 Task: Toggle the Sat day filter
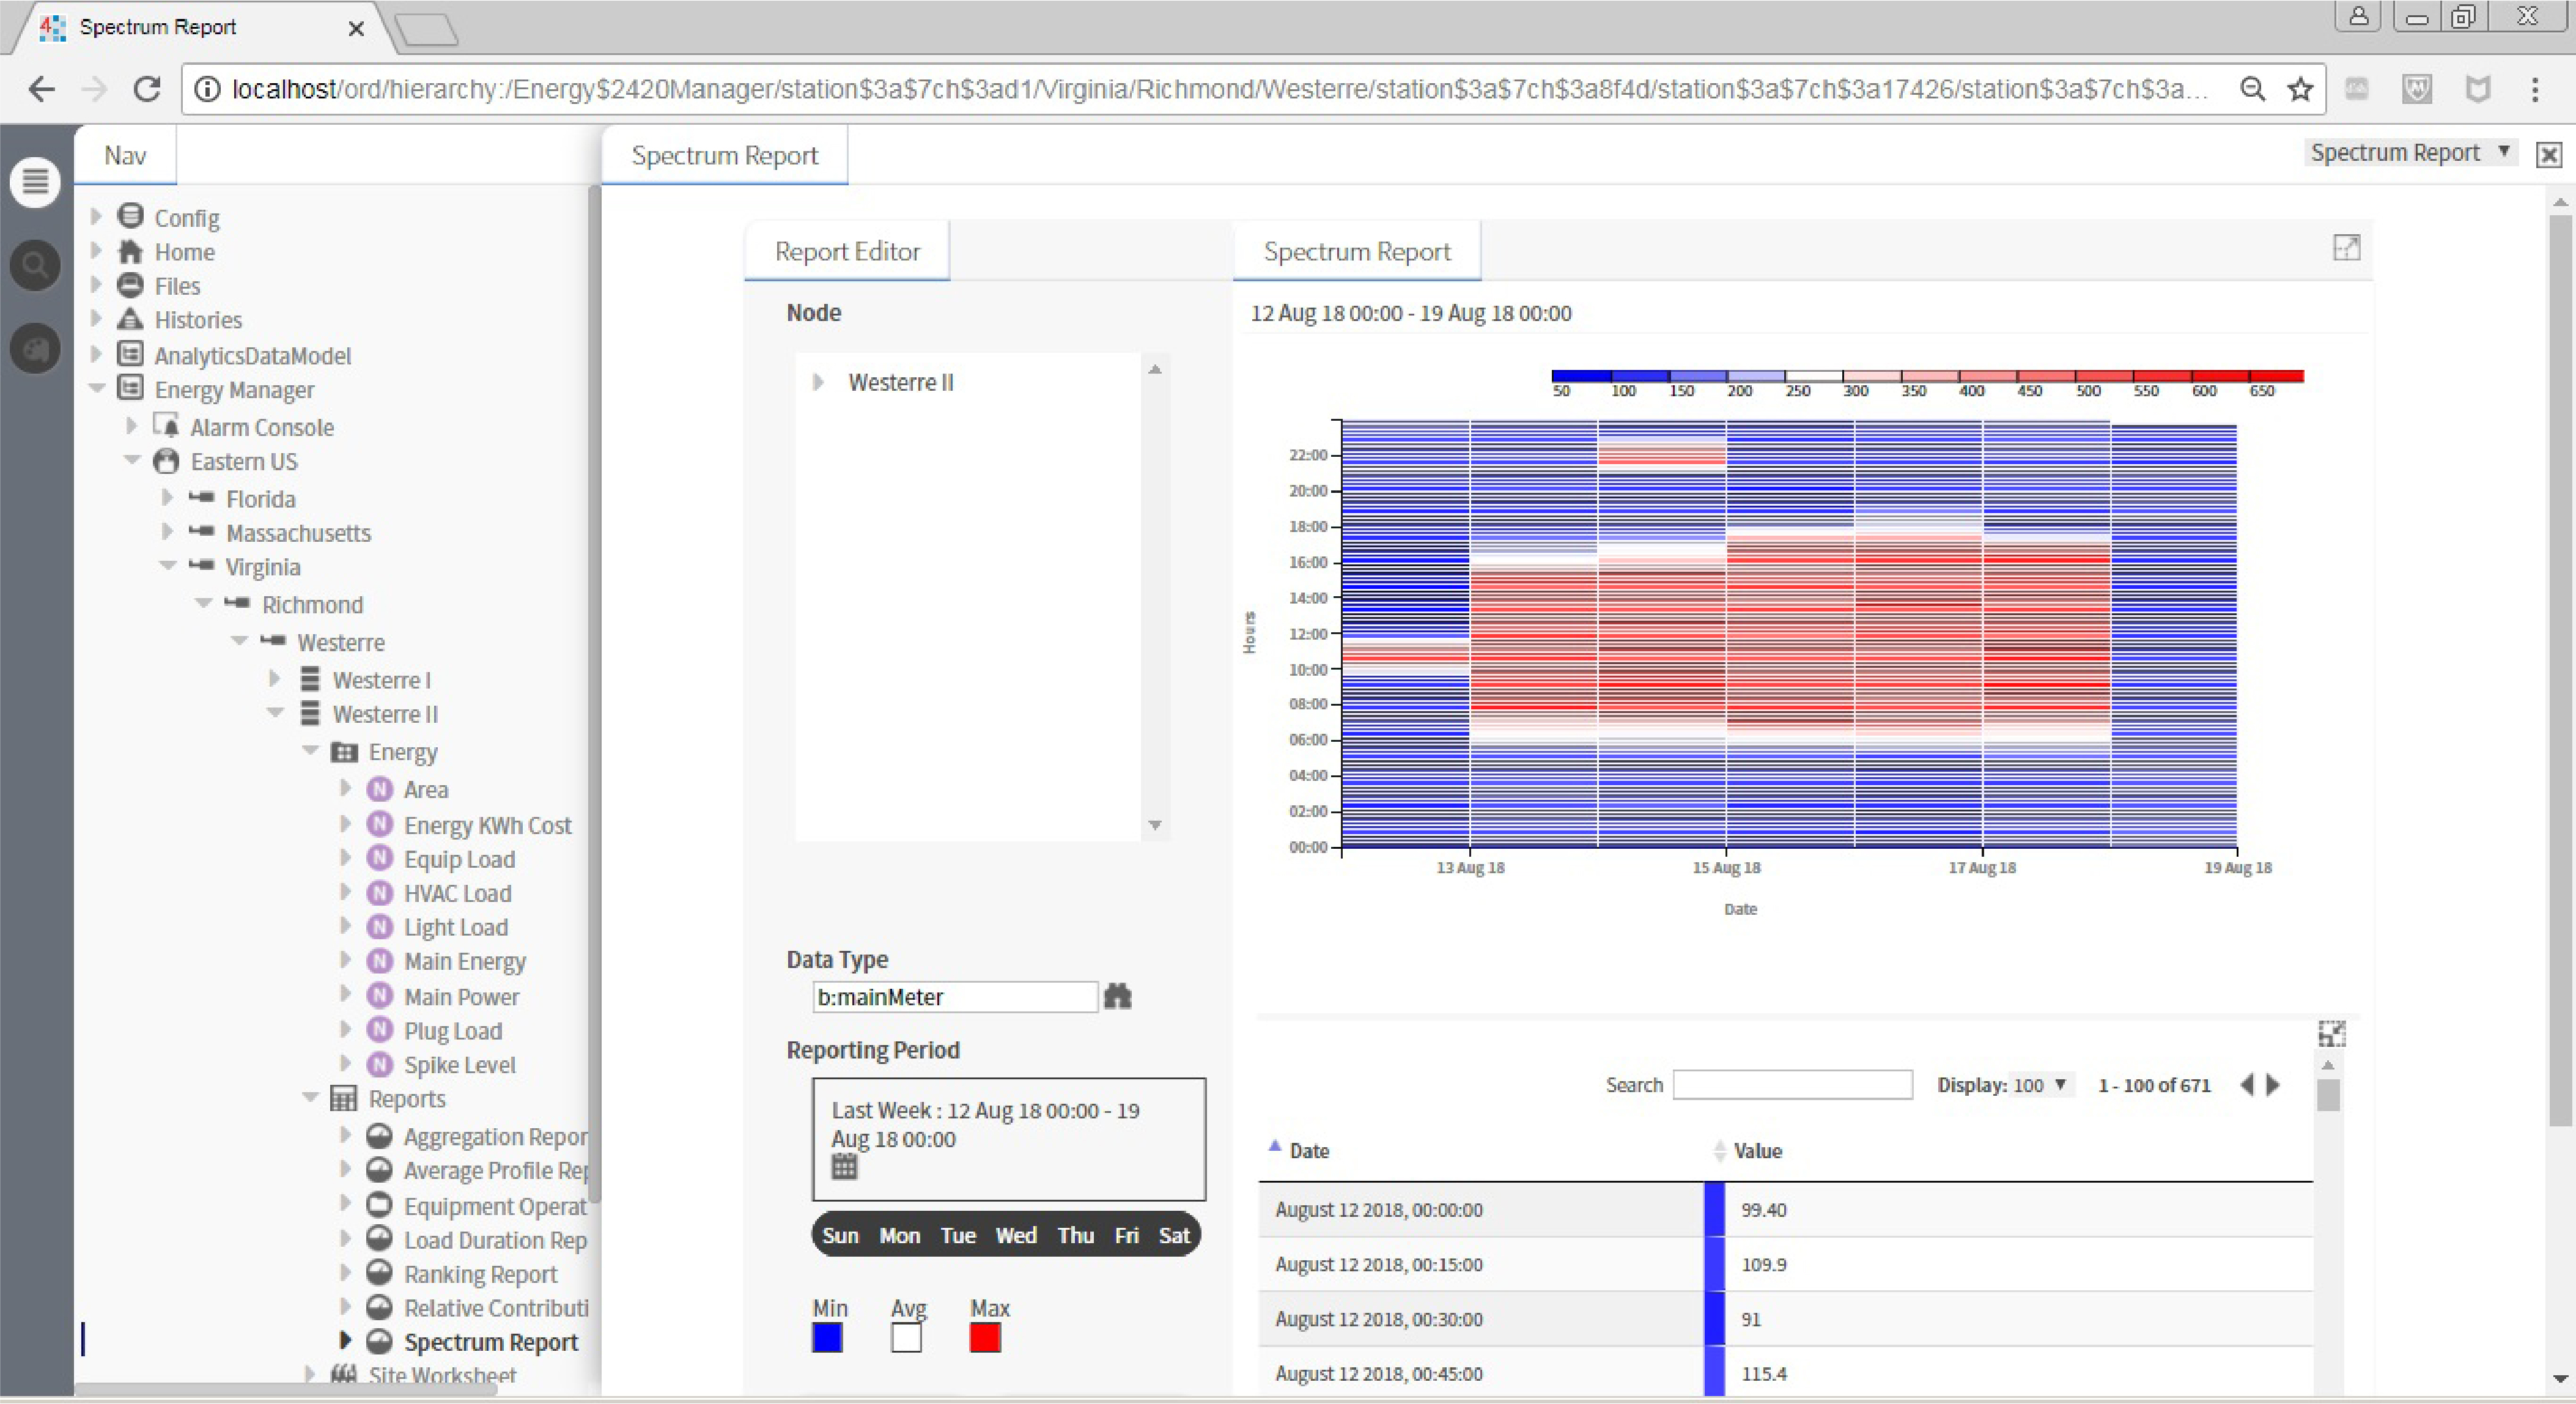(1174, 1235)
